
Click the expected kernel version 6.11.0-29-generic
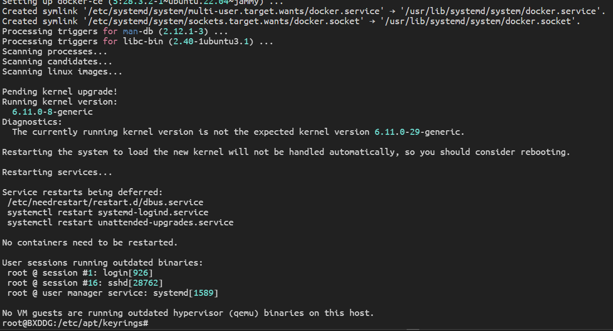pos(417,132)
